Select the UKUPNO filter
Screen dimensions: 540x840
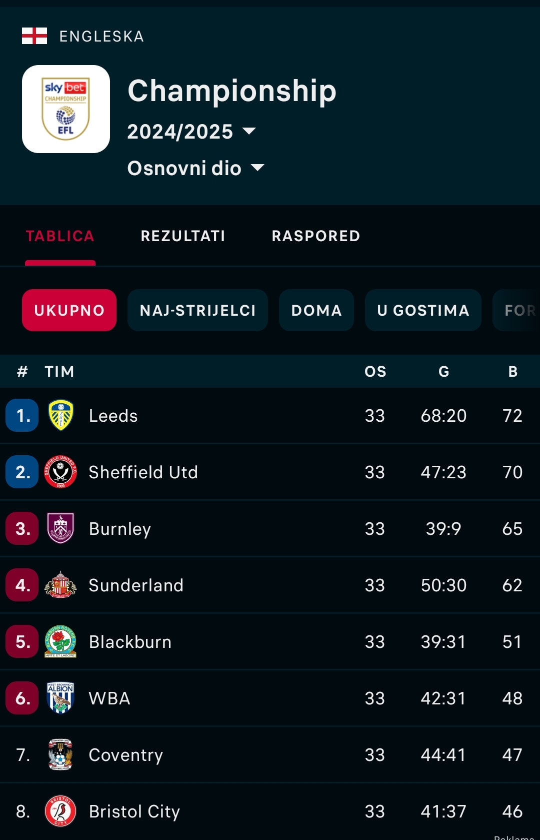pyautogui.click(x=69, y=310)
